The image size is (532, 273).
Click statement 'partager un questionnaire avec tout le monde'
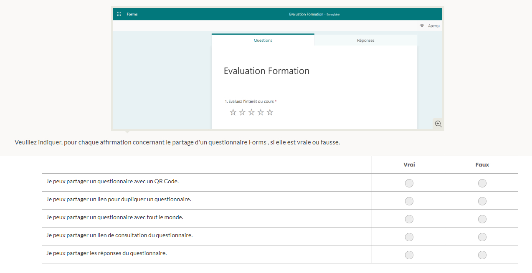coord(115,217)
